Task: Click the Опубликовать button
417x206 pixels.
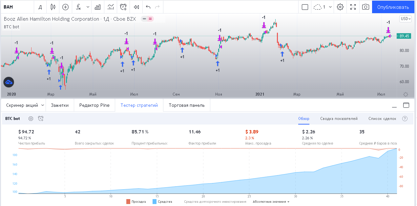Action: pos(393,7)
